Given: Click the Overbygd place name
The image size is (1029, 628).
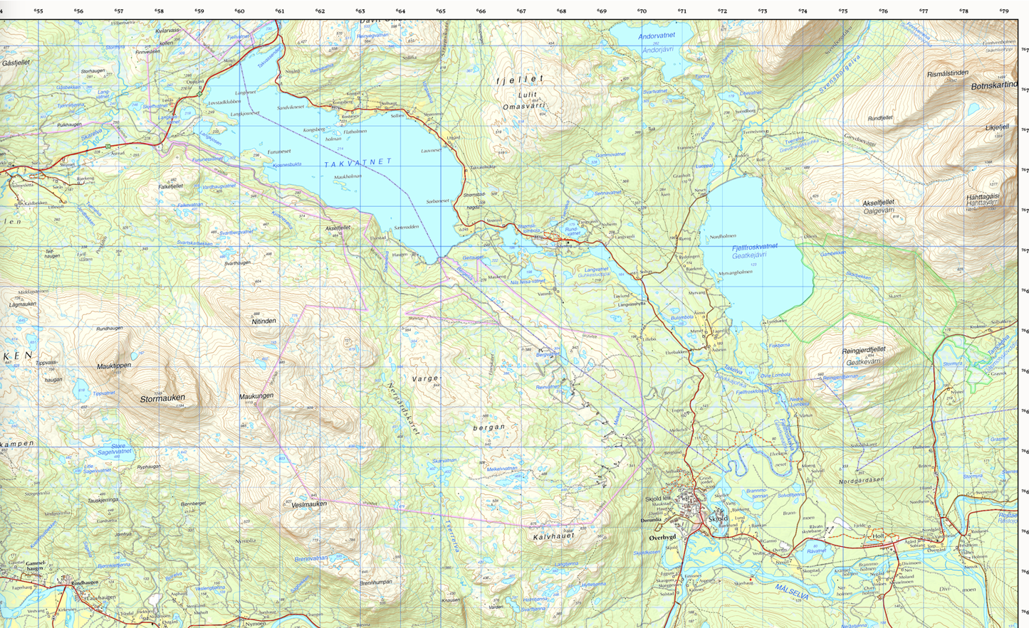Looking at the screenshot, I should coord(662,538).
